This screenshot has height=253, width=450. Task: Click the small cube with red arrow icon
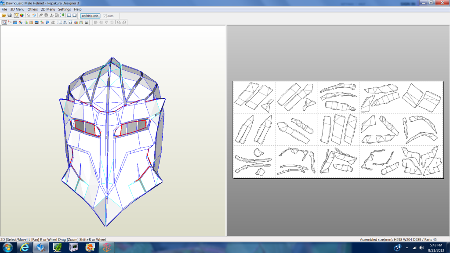click(x=42, y=22)
